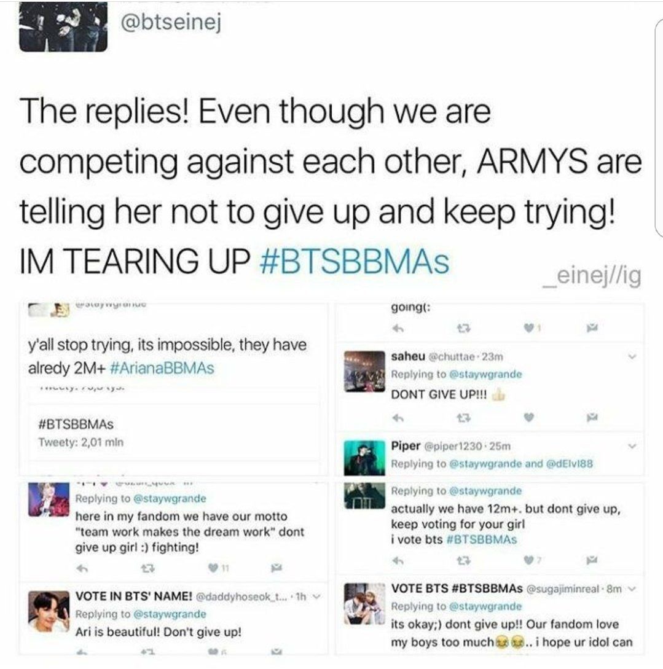663x669 pixels.
Task: Like the 'team work makes the dream work' reply
Action: tap(213, 568)
